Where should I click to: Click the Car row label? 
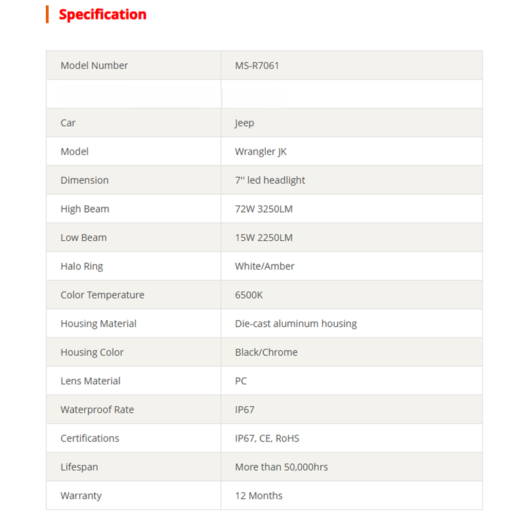[x=68, y=123]
